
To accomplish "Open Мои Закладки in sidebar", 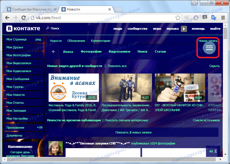I will pos(23,111).
